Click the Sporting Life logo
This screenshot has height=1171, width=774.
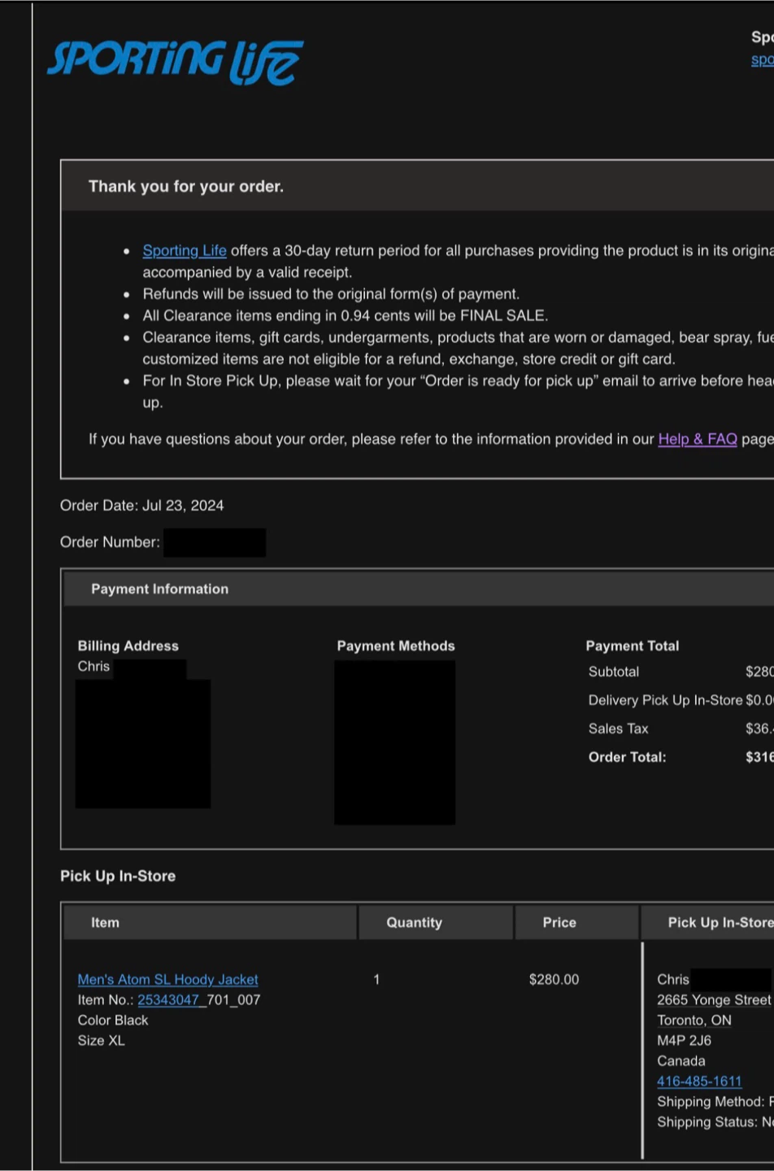(x=175, y=63)
